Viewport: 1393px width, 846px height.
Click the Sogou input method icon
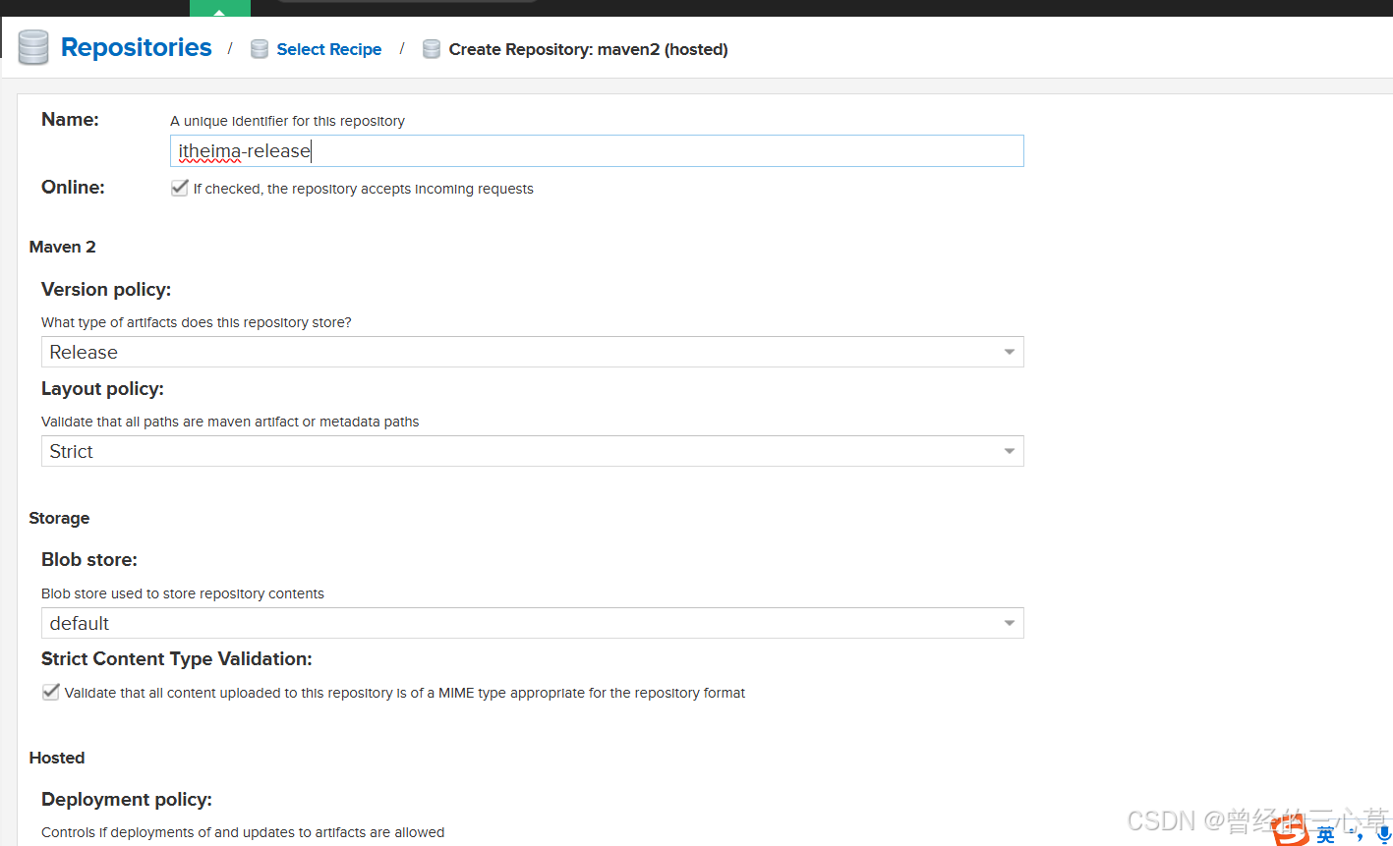pyautogui.click(x=1291, y=832)
